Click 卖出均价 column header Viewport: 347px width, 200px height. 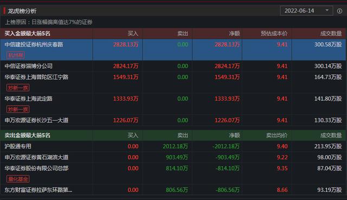[277, 135]
